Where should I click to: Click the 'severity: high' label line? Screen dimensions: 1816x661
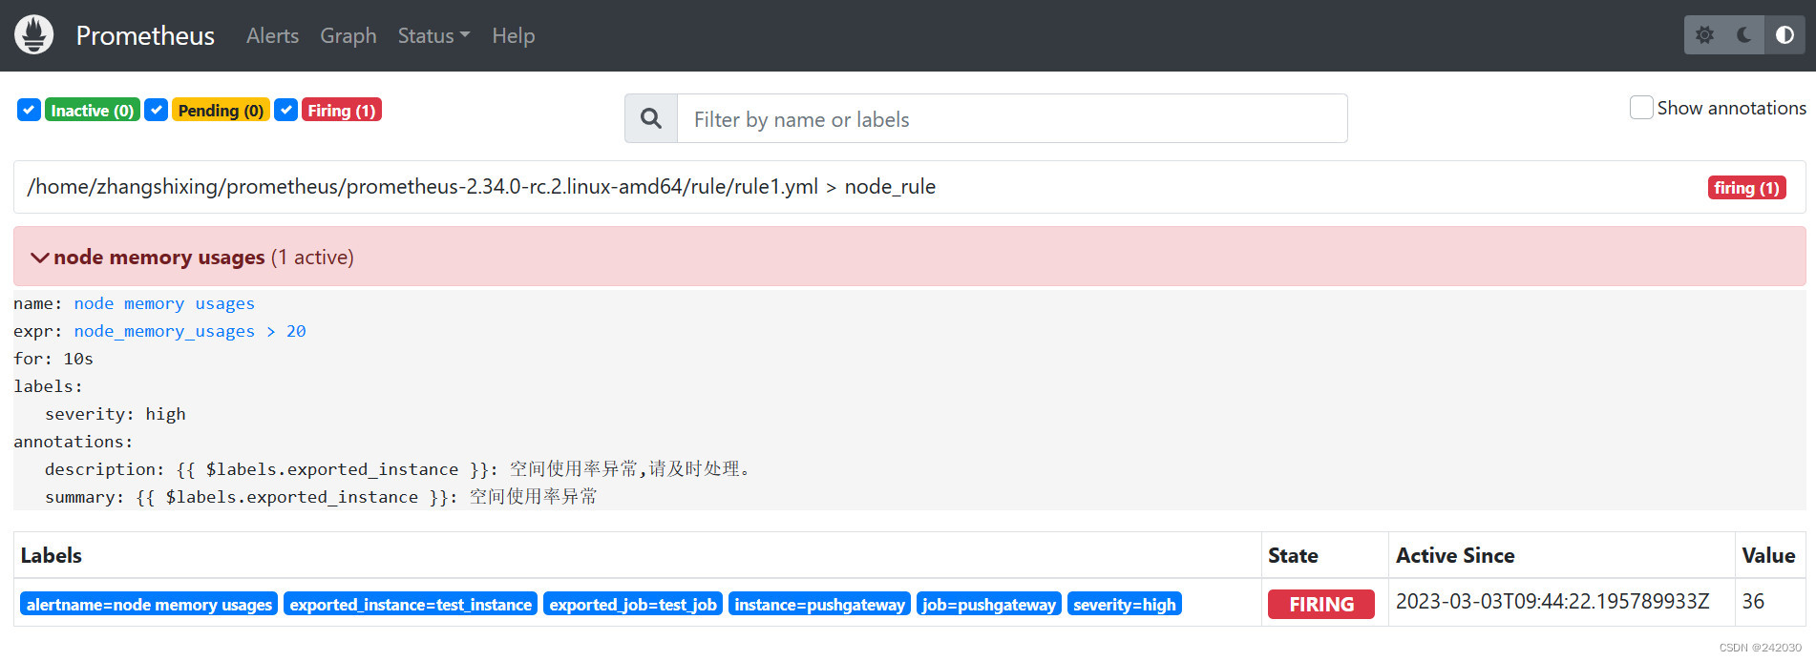tap(116, 414)
